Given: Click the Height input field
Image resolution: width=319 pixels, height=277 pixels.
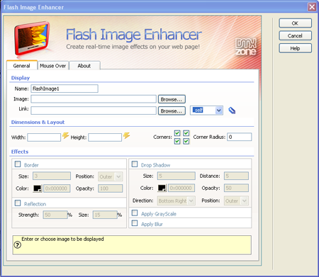Looking at the screenshot, I should coord(105,137).
